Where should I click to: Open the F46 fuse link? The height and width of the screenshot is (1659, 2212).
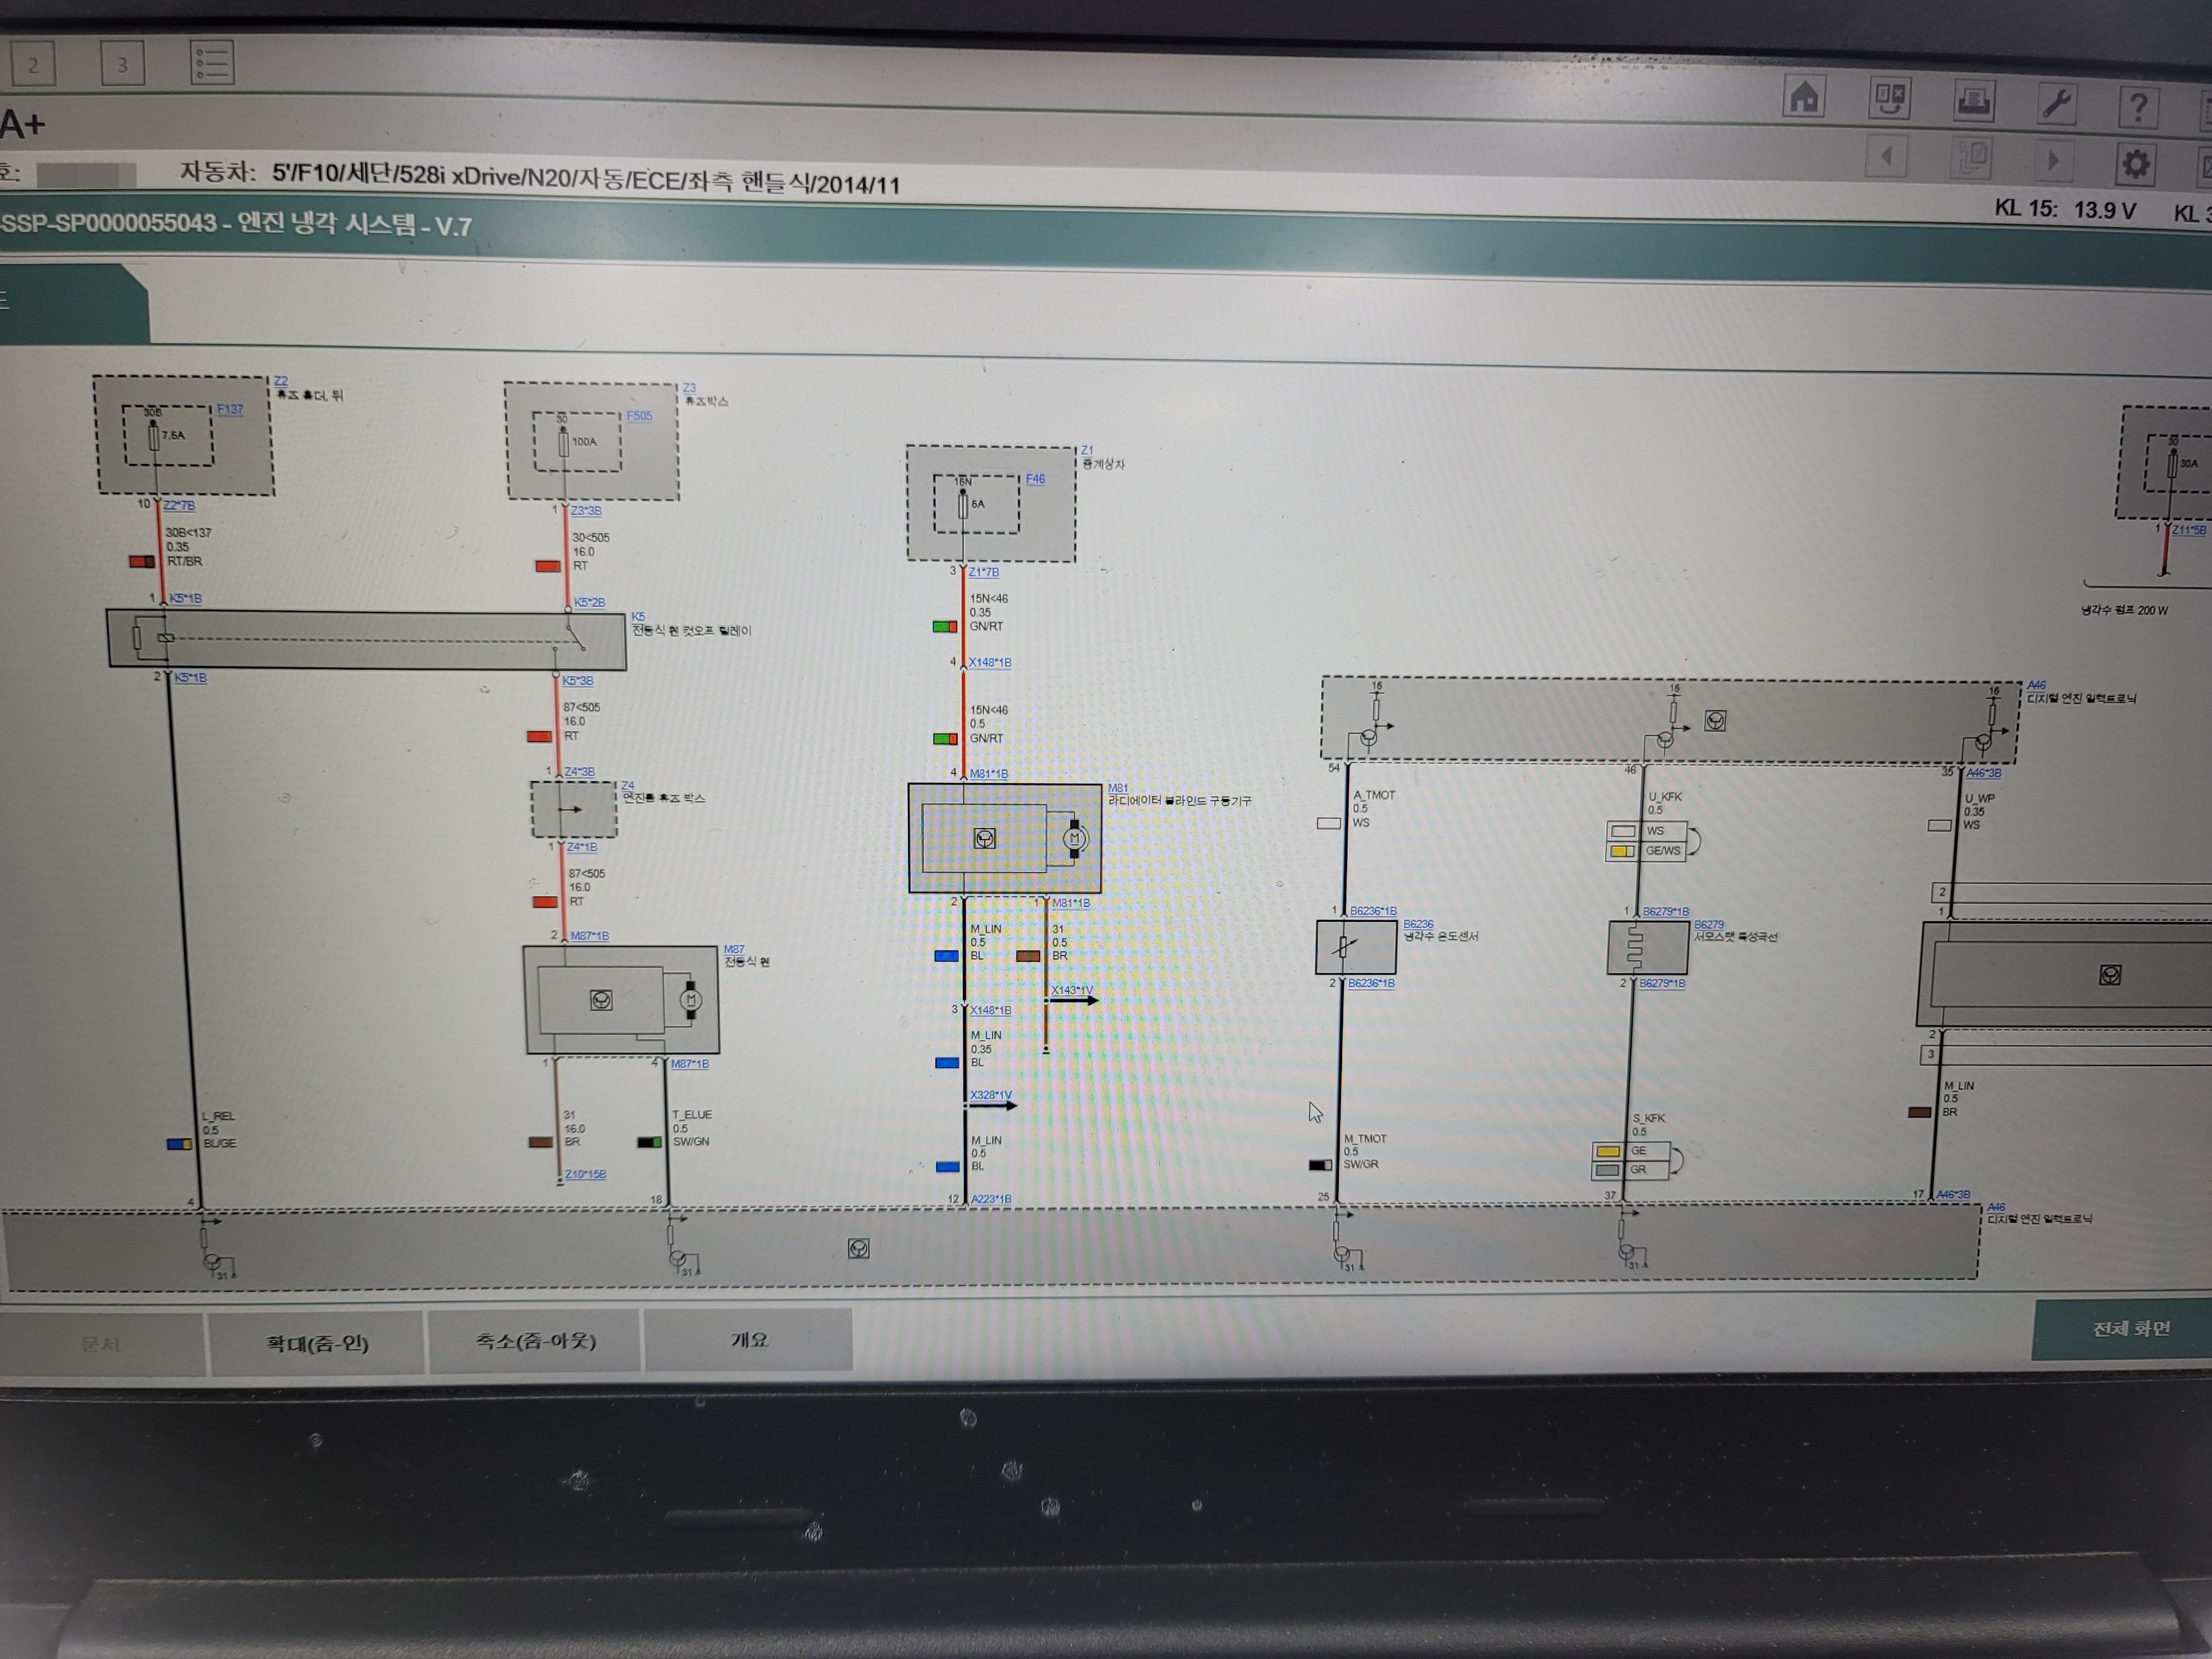[1035, 479]
